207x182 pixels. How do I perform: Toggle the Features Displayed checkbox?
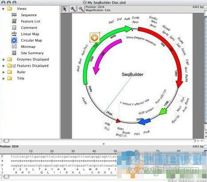click(x=14, y=66)
